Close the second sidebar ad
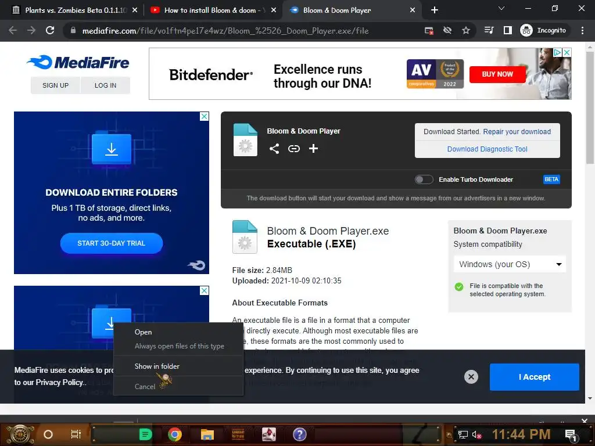The width and height of the screenshot is (595, 446). coord(204,290)
